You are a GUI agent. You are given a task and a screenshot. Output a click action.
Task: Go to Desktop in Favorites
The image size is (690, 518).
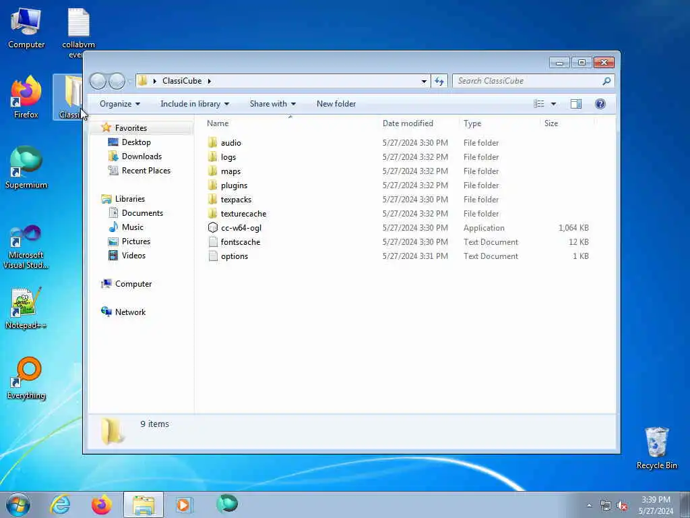pyautogui.click(x=136, y=142)
